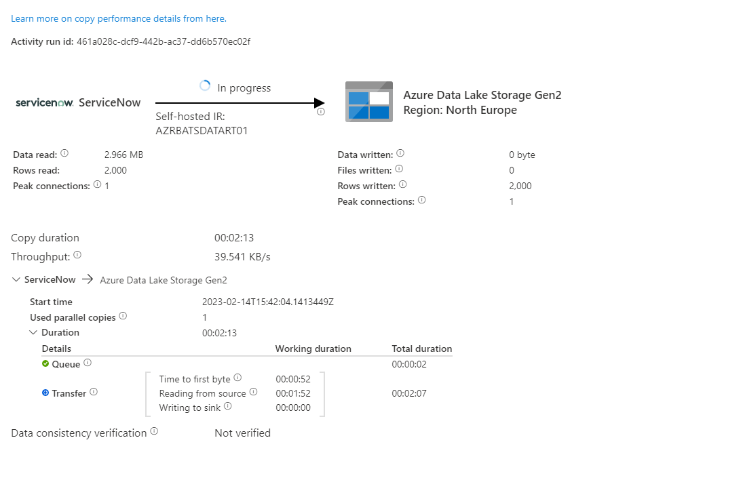Open the copy performance details link

tap(119, 18)
